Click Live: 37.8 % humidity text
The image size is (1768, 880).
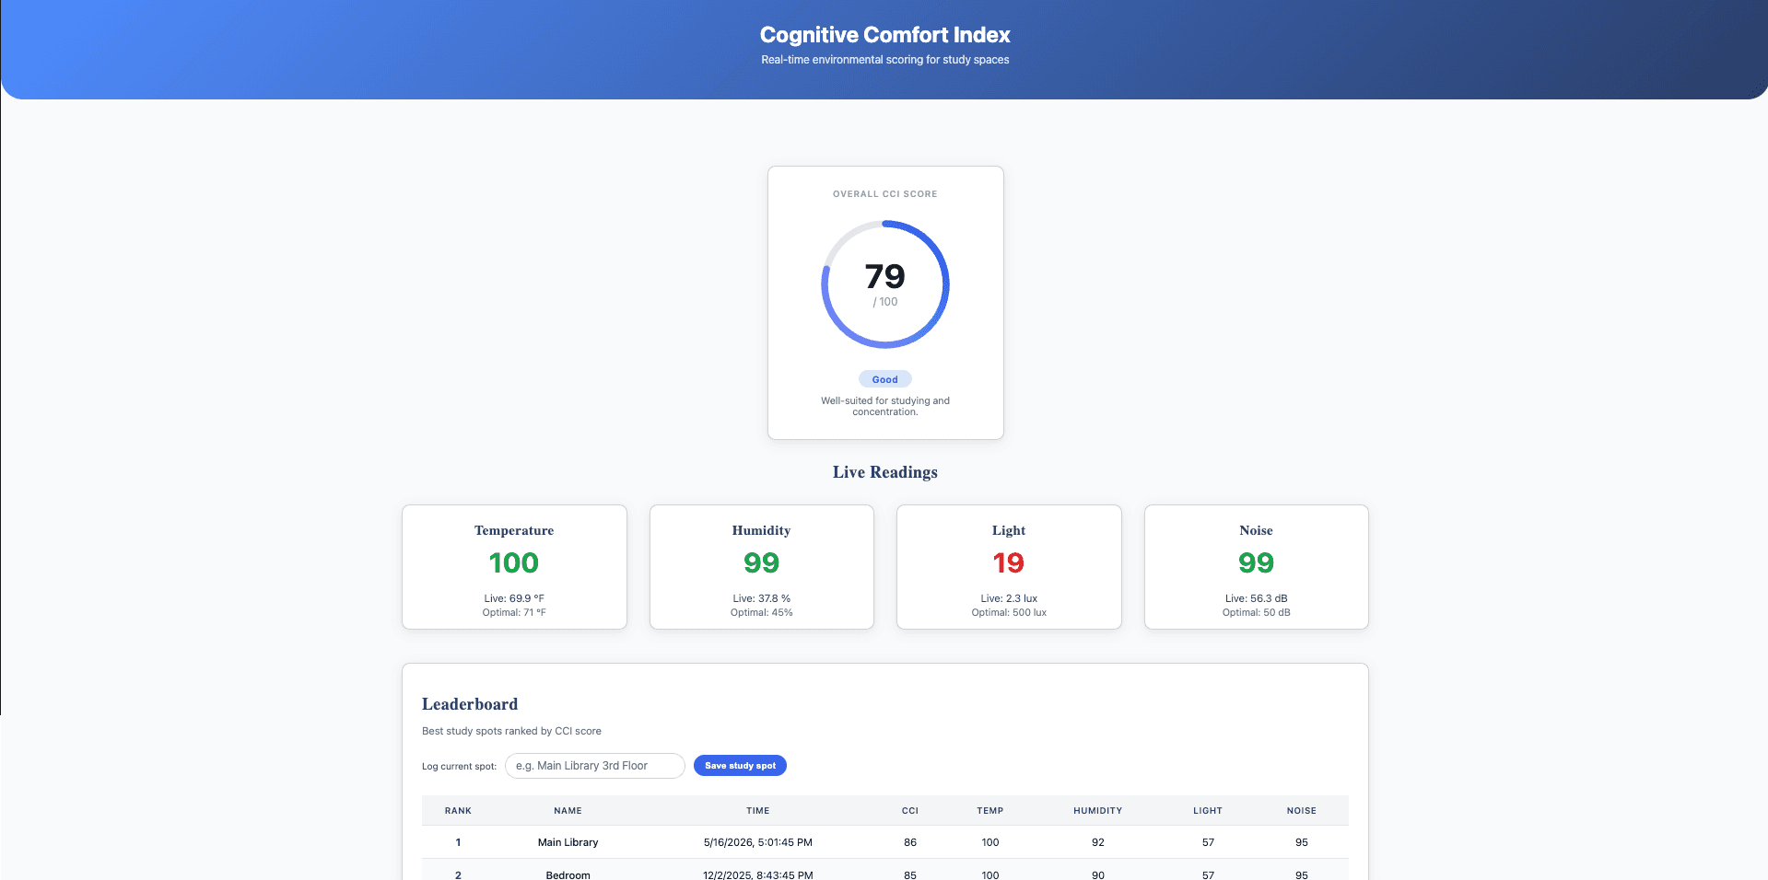click(762, 598)
